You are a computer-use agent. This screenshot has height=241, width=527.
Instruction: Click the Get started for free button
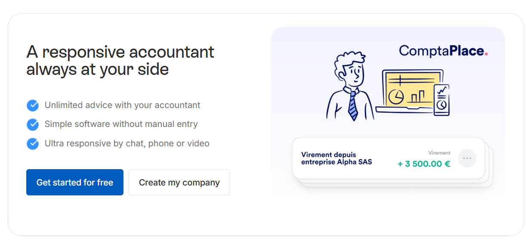tap(75, 182)
